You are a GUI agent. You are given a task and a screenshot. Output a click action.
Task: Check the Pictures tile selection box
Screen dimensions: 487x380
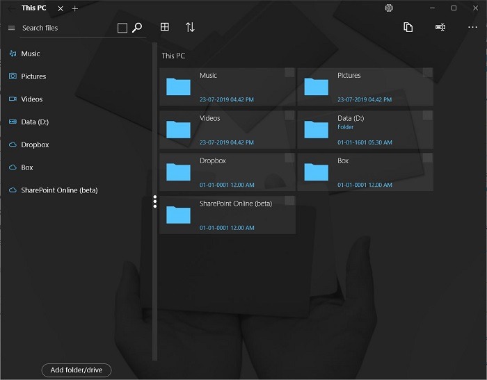(x=427, y=72)
